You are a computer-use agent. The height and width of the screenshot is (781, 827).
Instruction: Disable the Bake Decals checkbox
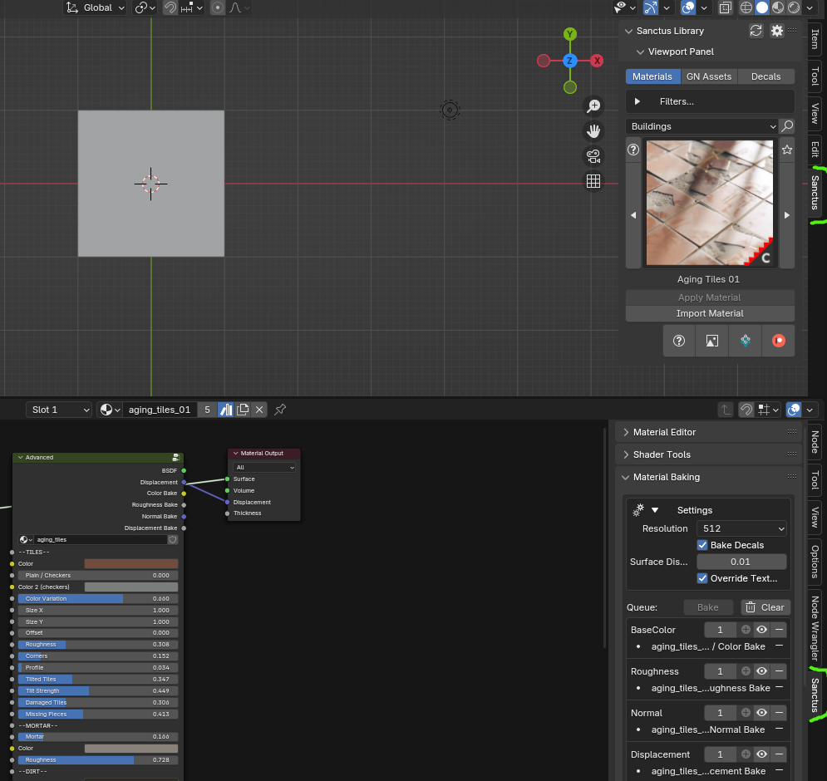pyautogui.click(x=702, y=545)
